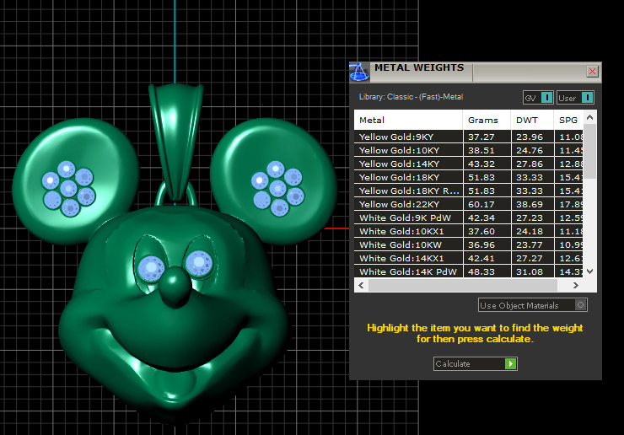
Task: Click scroll up arrow of metals list
Action: point(589,117)
